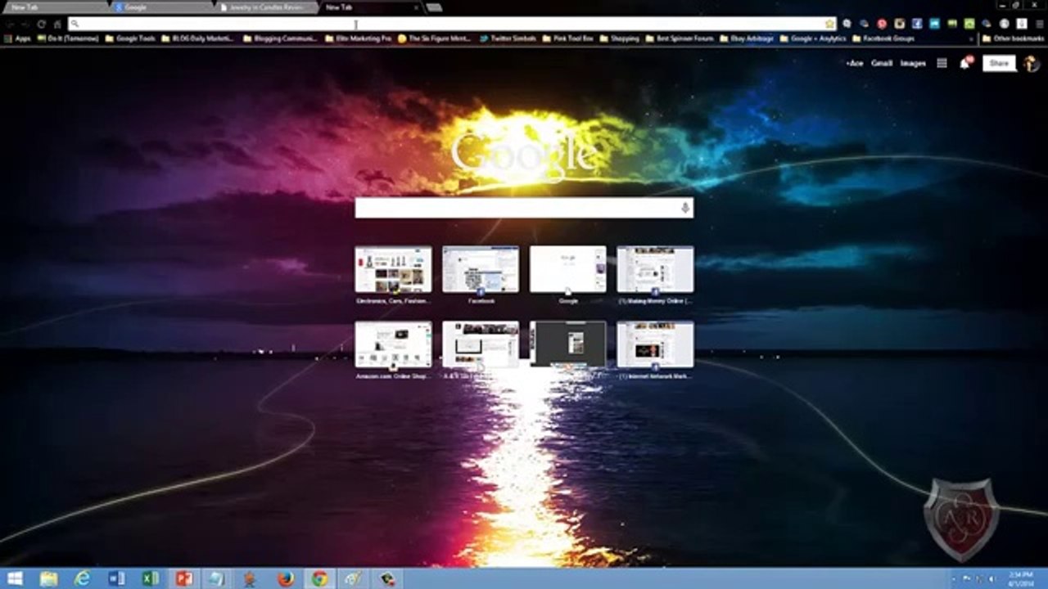The height and width of the screenshot is (589, 1048).
Task: Bookmark this page with the star icon
Action: click(x=829, y=25)
